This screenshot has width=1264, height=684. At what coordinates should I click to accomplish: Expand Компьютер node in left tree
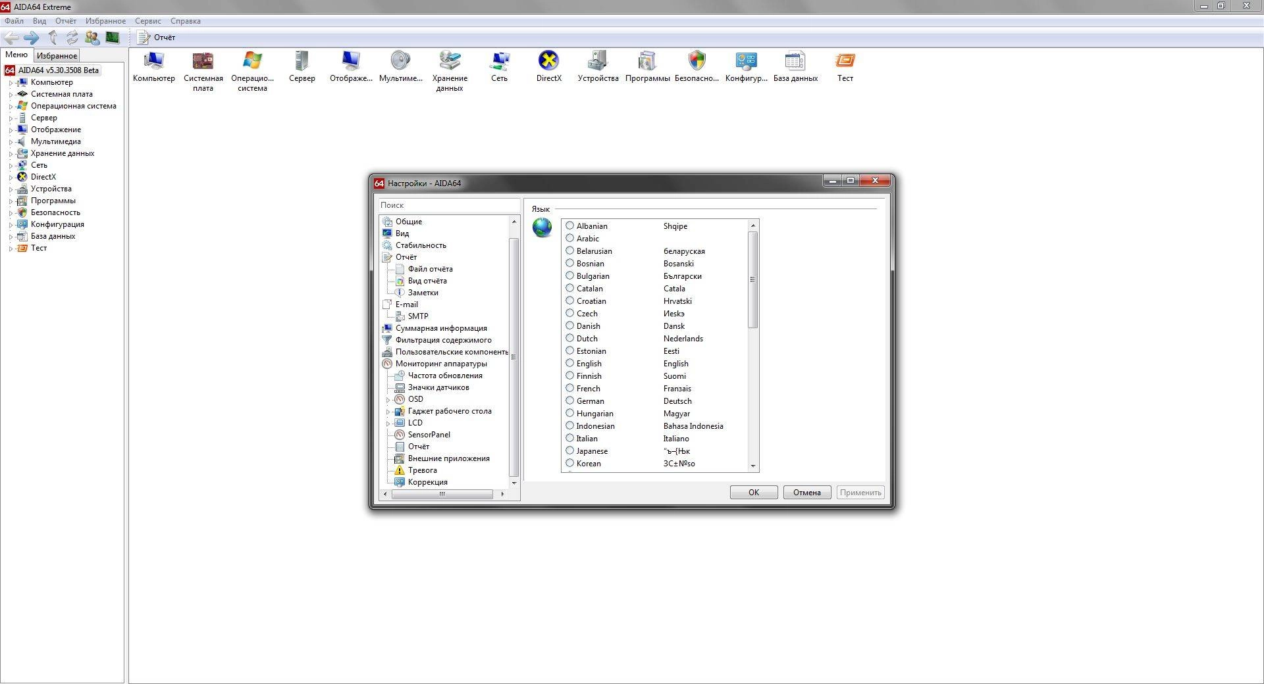(11, 83)
